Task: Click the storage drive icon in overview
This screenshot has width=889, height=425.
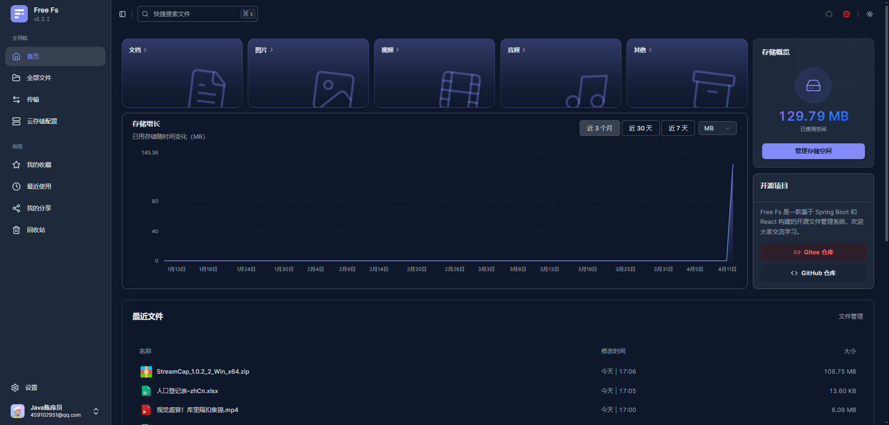Action: coord(813,86)
